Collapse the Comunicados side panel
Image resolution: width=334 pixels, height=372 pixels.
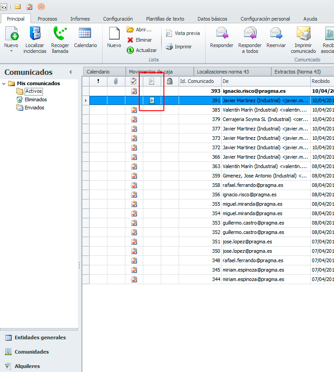(71, 72)
